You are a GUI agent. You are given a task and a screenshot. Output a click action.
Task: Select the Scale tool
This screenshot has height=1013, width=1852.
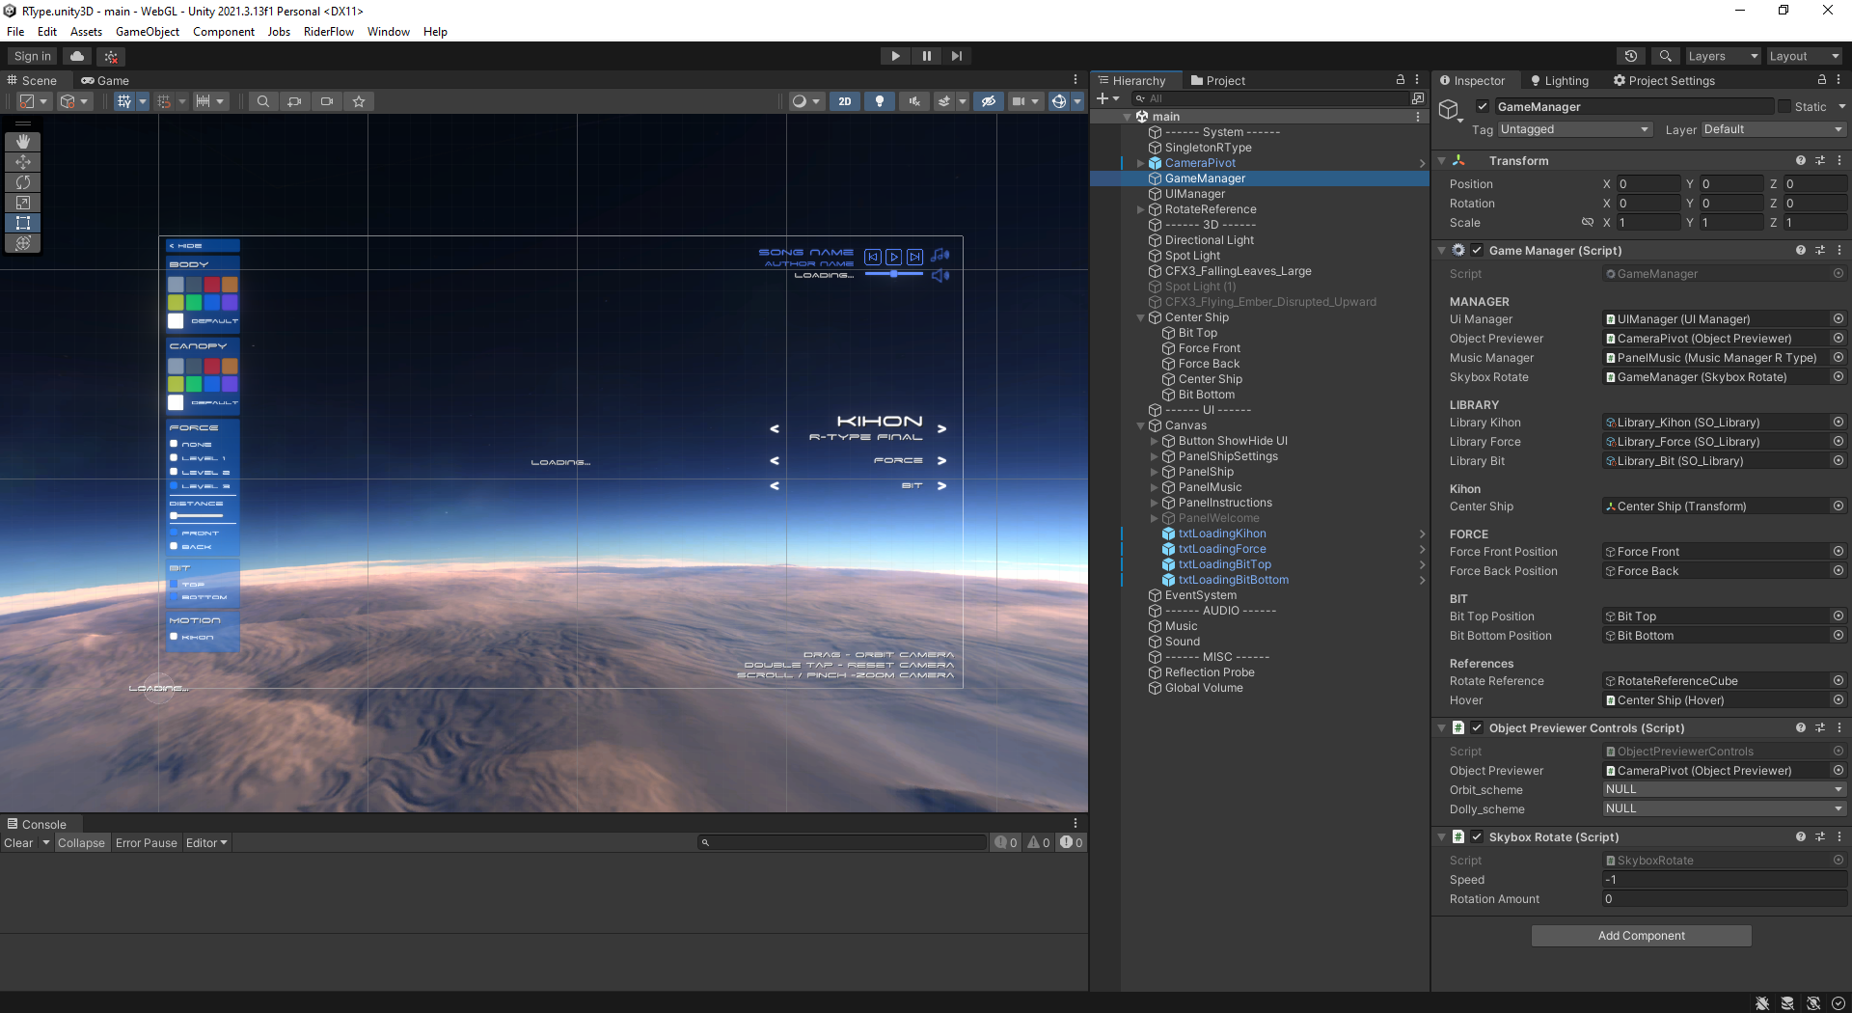point(23,203)
